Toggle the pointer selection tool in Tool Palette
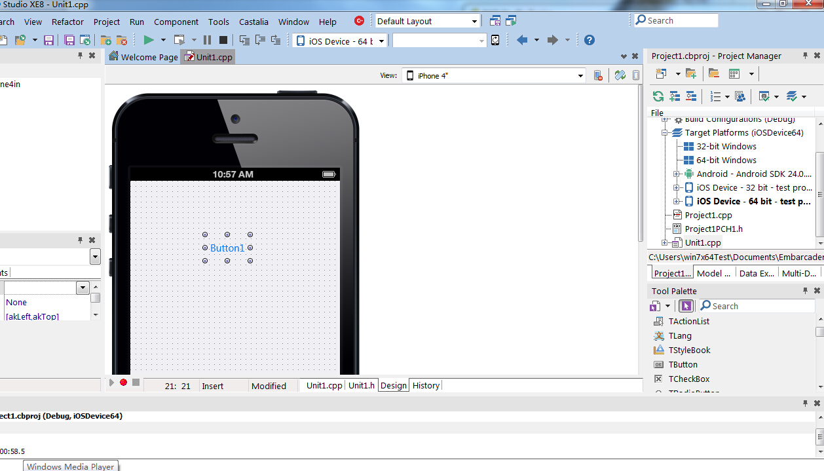Image resolution: width=824 pixels, height=471 pixels. point(686,306)
